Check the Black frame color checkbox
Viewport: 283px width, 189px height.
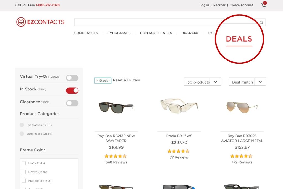[24, 163]
